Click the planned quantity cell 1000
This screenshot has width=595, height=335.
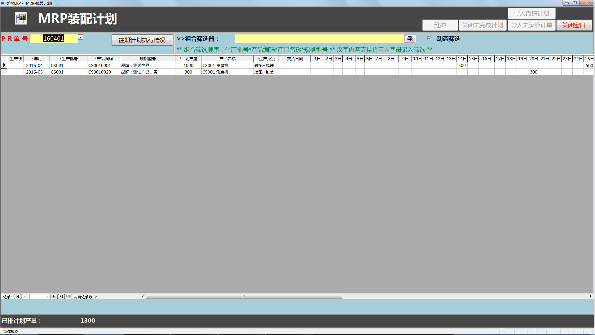click(x=188, y=65)
